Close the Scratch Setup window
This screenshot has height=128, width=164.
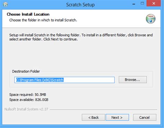coord(154,3)
